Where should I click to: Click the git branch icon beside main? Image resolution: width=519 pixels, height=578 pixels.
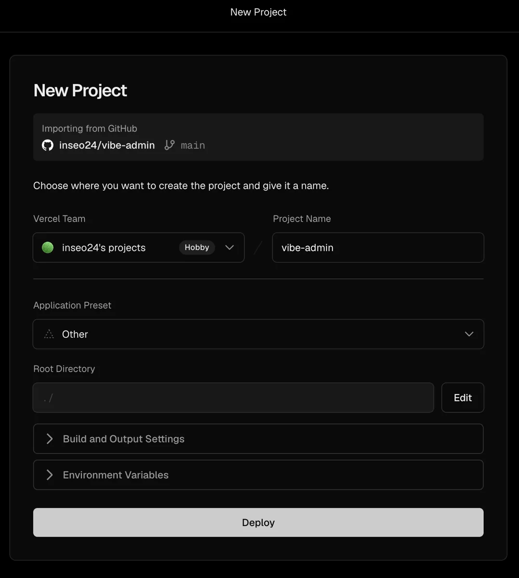point(170,145)
